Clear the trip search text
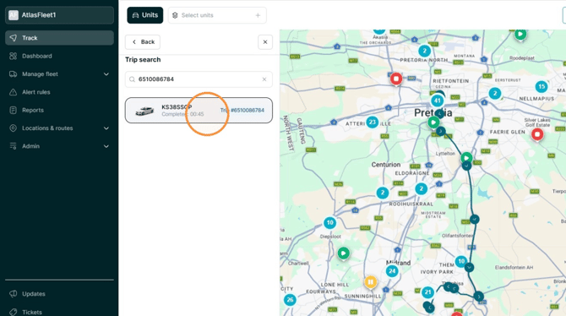The width and height of the screenshot is (566, 316). point(264,79)
